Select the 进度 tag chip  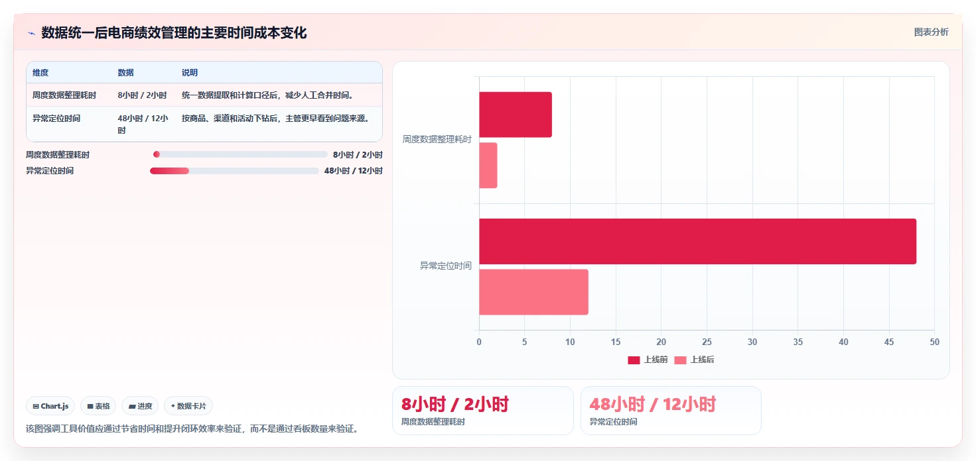point(140,406)
